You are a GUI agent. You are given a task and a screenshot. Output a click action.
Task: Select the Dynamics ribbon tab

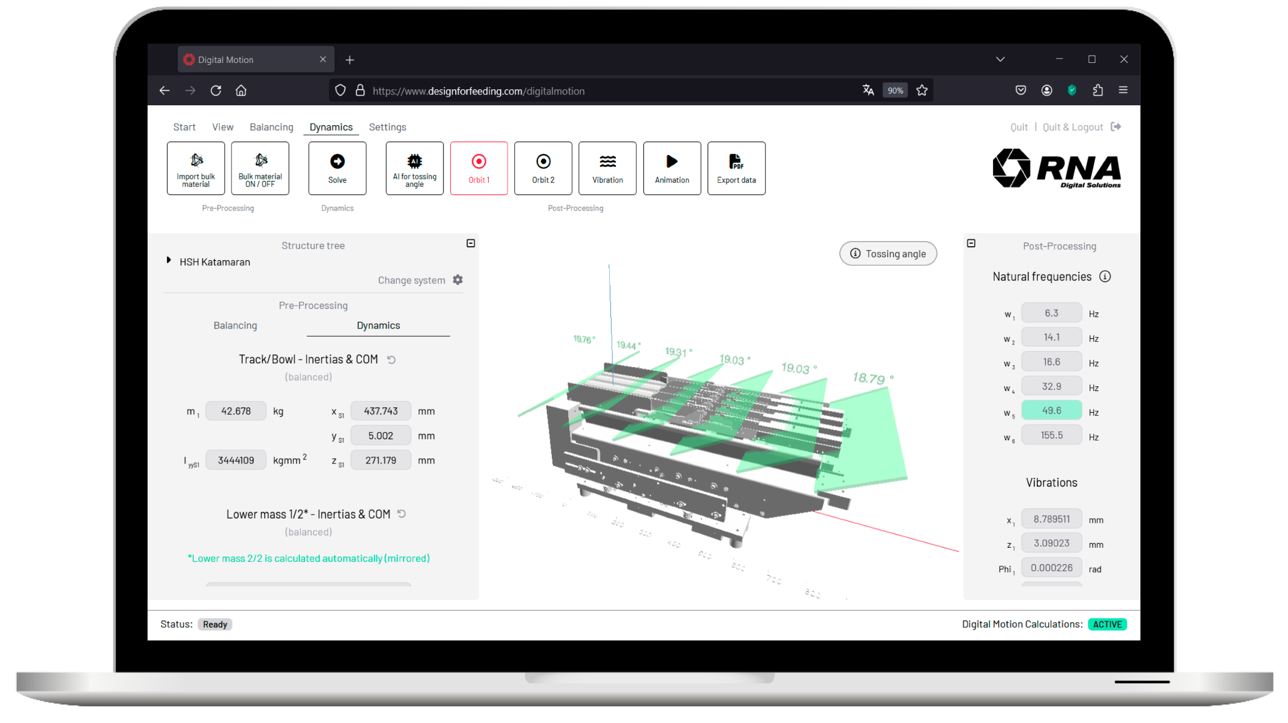(331, 127)
